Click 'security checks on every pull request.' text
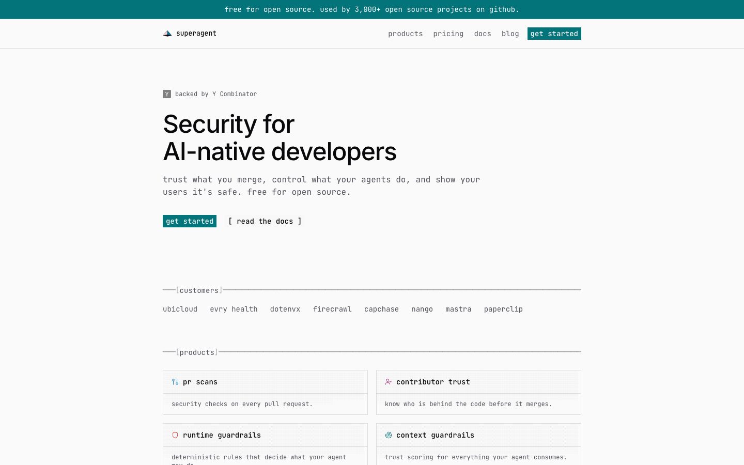The width and height of the screenshot is (744, 465). (242, 404)
